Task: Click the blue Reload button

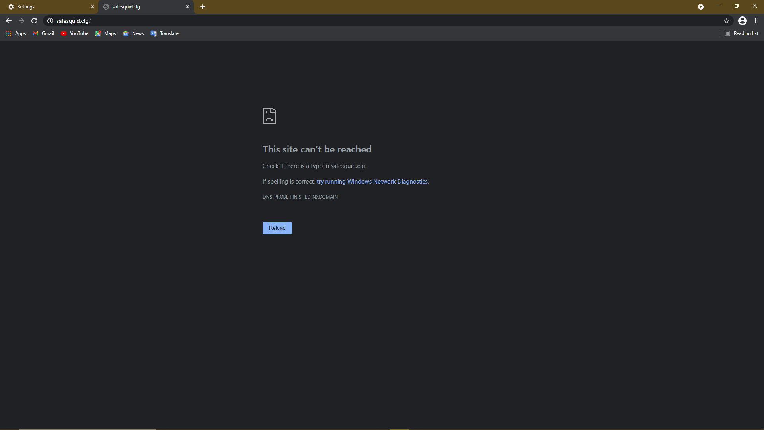Action: click(277, 228)
